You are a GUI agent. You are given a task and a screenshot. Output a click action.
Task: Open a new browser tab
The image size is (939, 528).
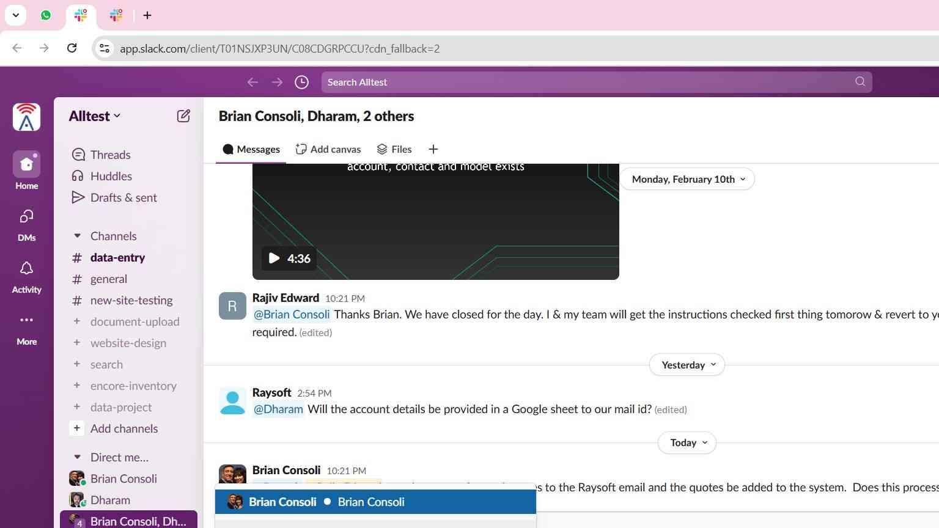[x=147, y=15]
